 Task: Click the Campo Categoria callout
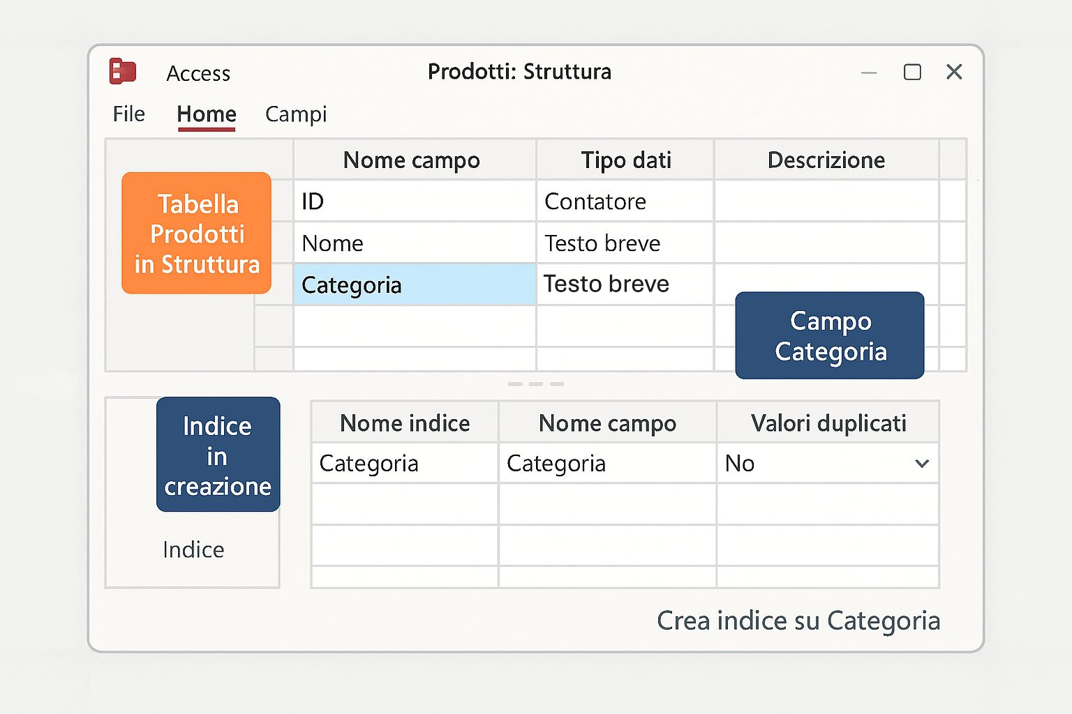830,335
